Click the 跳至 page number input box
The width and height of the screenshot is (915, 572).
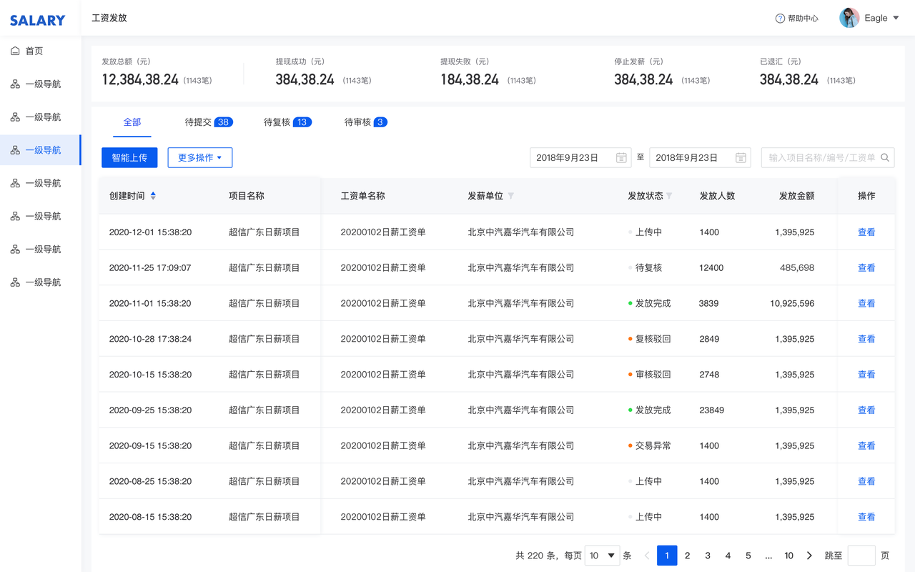click(861, 556)
